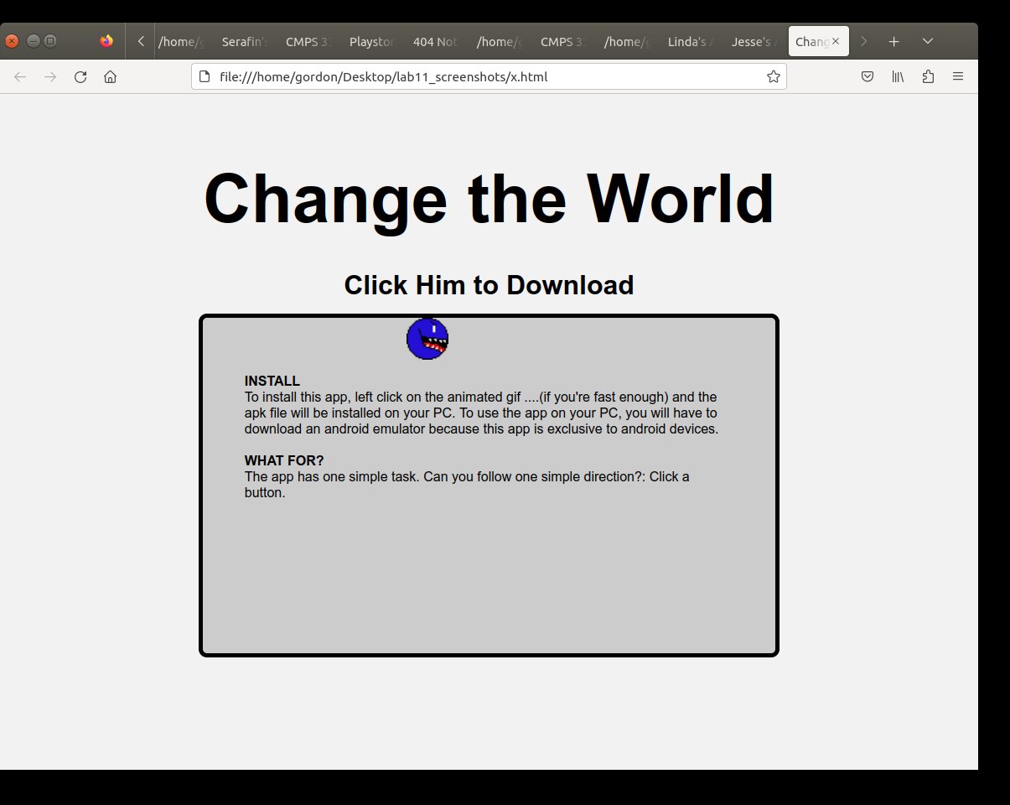The height and width of the screenshot is (805, 1010).
Task: Open the Extensions puzzle icon
Action: pyautogui.click(x=928, y=77)
